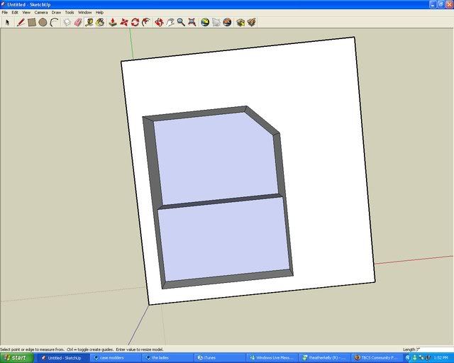Viewport: 454px width, 363px height.
Task: Open the Draw menu
Action: point(56,13)
